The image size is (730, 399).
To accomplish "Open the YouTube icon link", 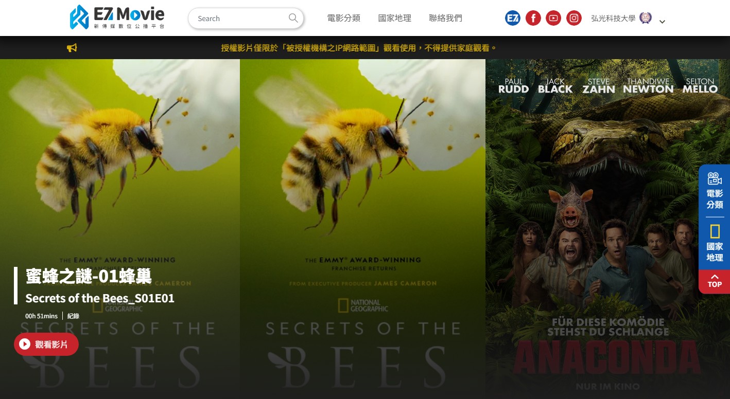I will (x=553, y=19).
